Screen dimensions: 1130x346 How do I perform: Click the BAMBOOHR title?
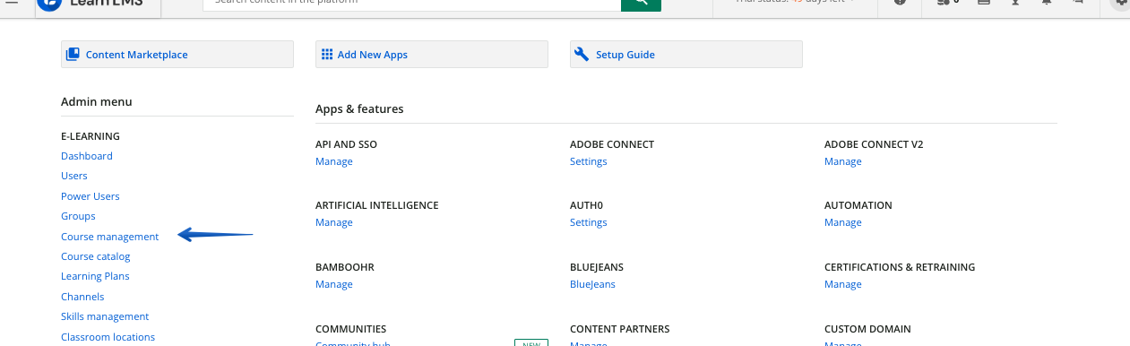click(x=346, y=267)
